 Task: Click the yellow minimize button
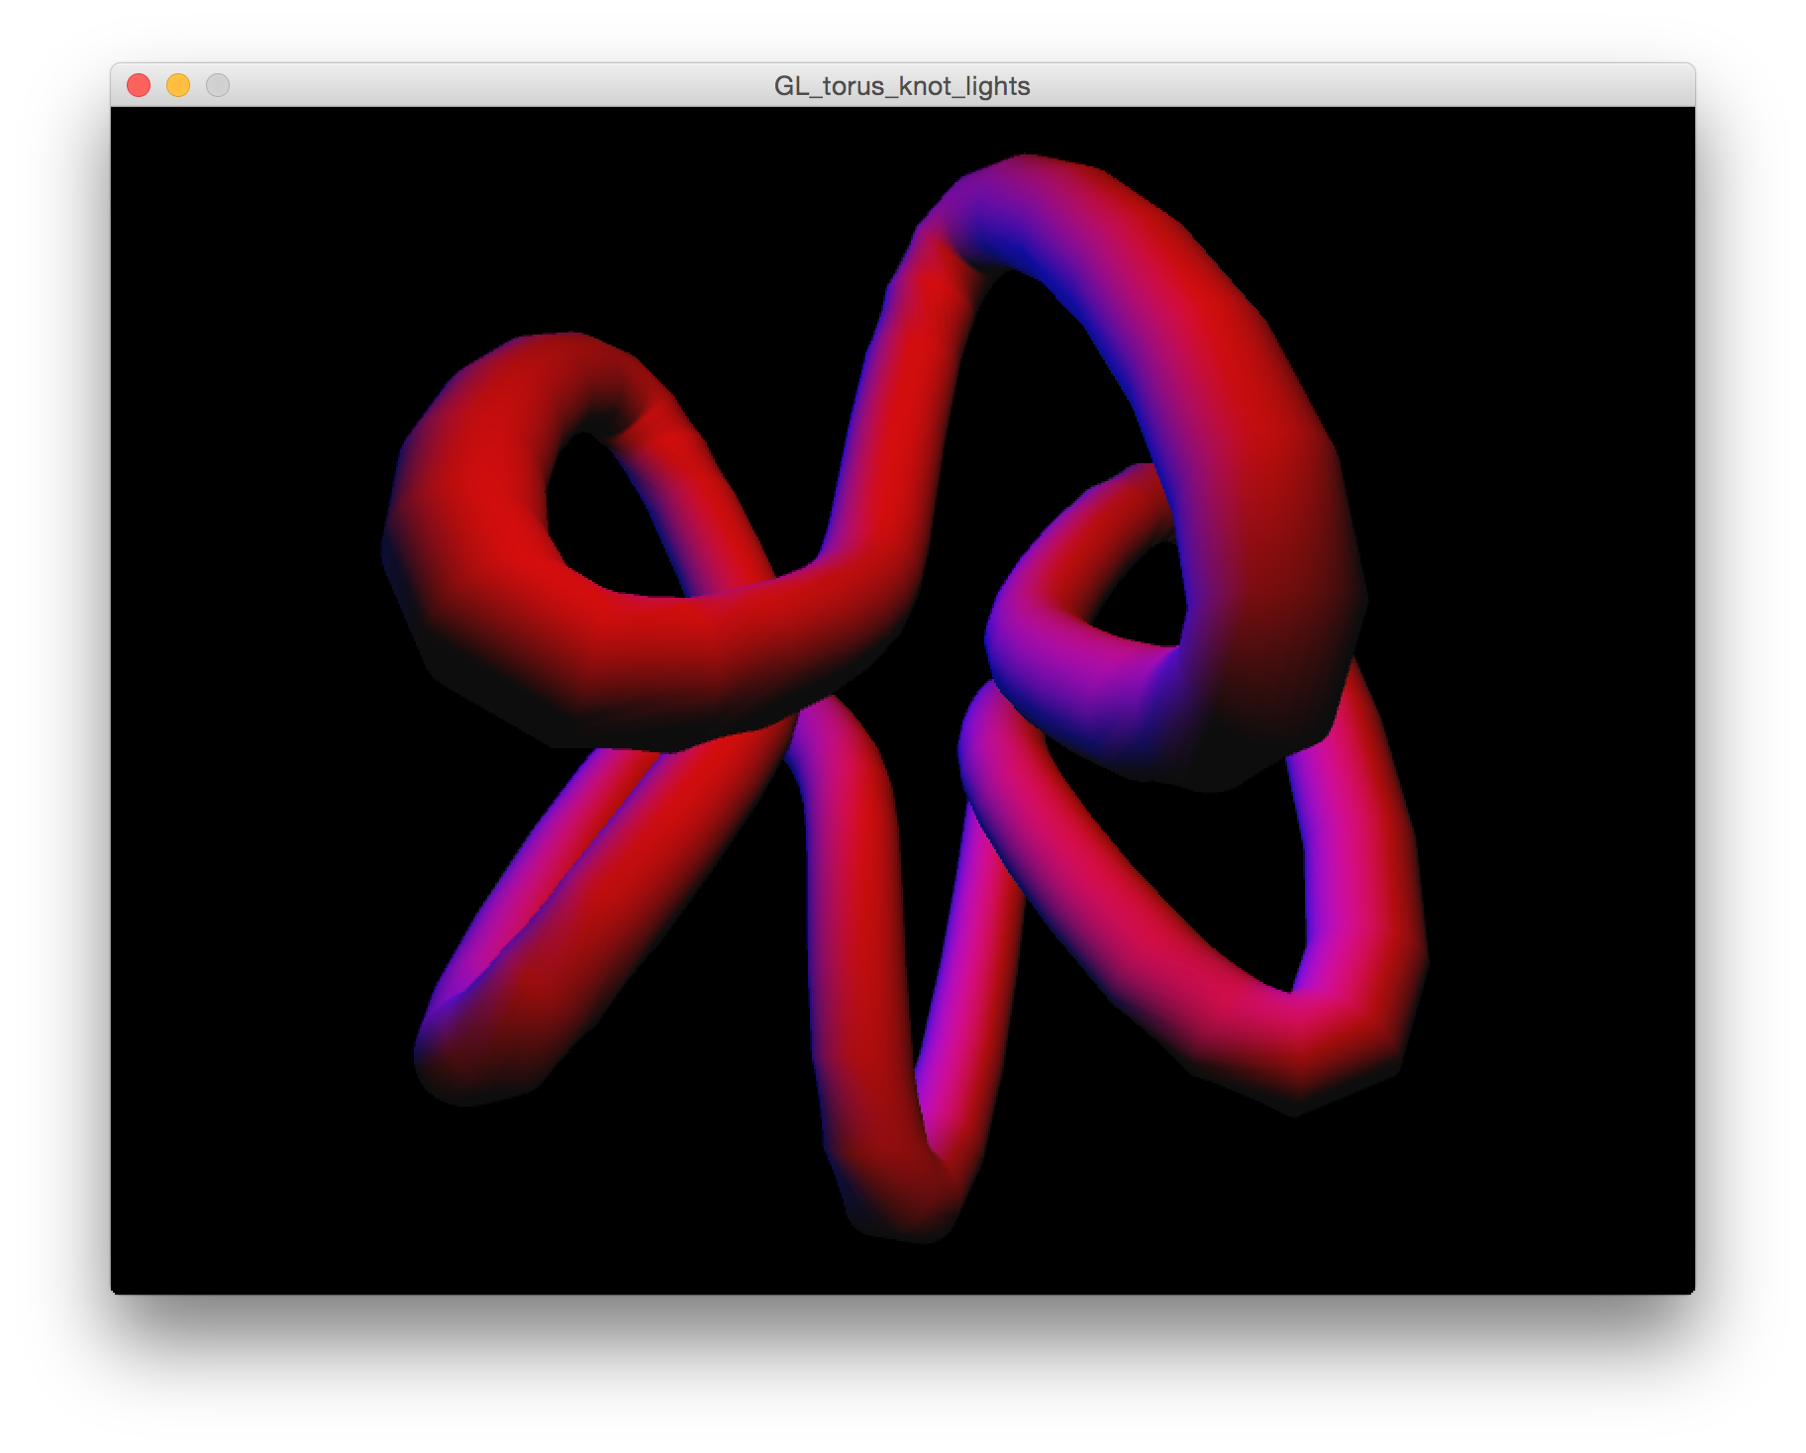(177, 86)
